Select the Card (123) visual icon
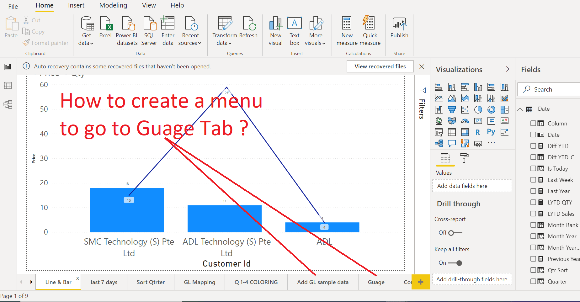 coord(478,120)
